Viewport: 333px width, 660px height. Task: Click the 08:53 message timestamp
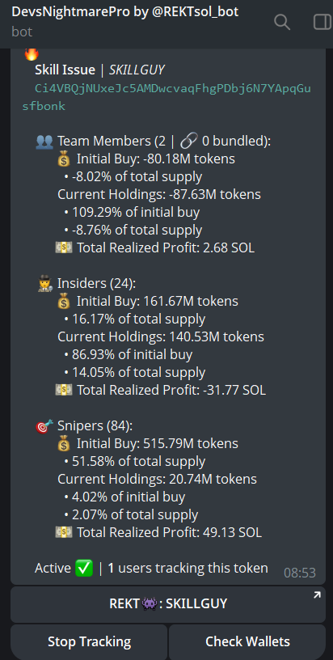[x=300, y=573]
